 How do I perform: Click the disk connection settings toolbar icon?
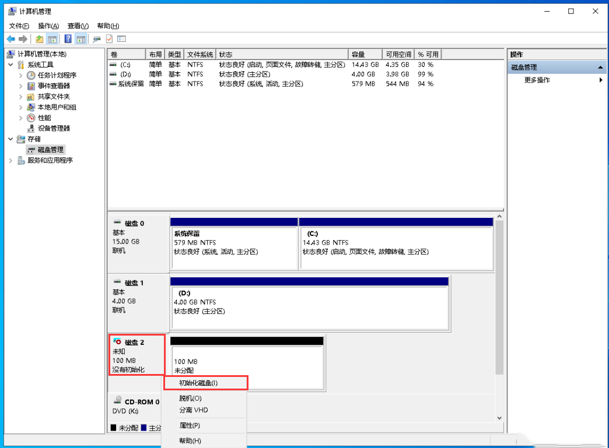[97, 39]
